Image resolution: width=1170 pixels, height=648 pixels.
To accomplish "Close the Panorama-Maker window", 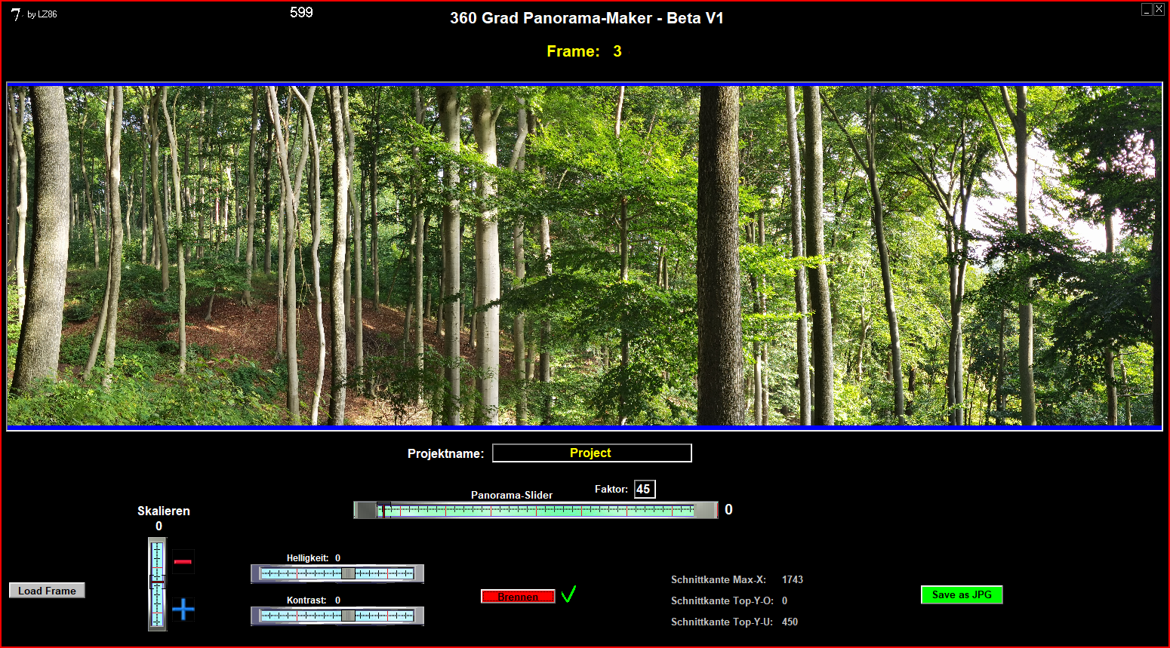I will 1159,9.
